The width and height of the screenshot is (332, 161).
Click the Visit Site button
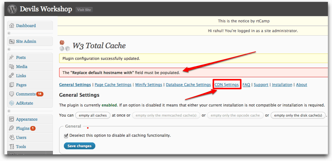(x=84, y=9)
